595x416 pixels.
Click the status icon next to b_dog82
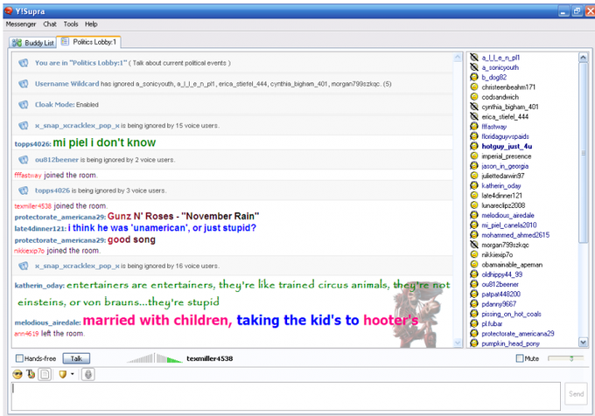pyautogui.click(x=474, y=77)
